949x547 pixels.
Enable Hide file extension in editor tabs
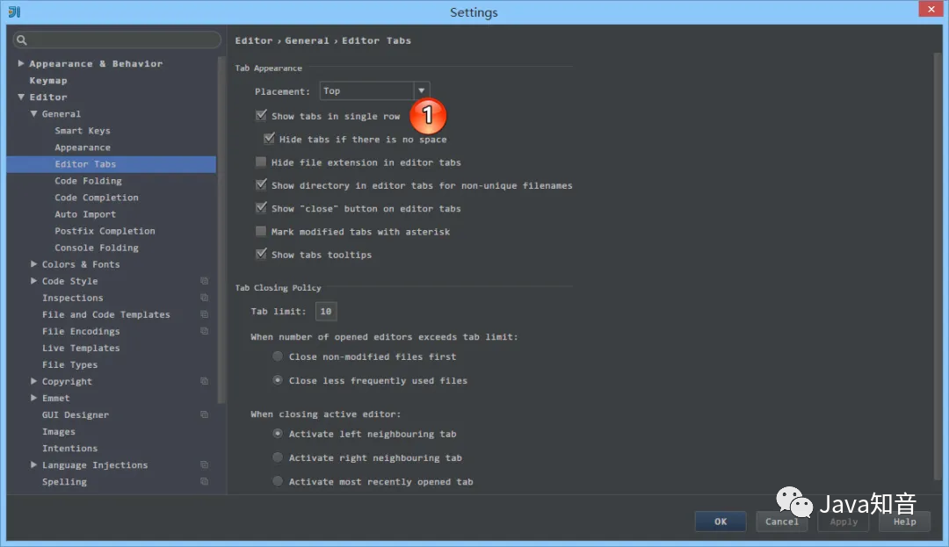tap(261, 162)
